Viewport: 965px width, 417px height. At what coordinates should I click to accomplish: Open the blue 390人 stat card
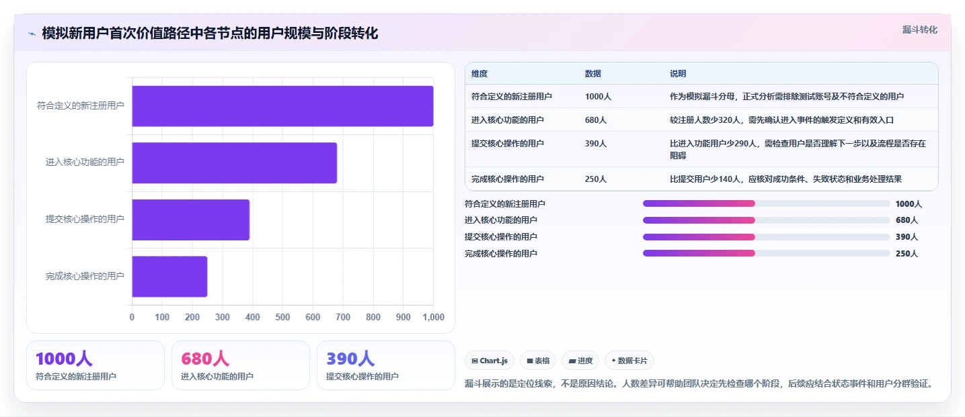click(386, 365)
